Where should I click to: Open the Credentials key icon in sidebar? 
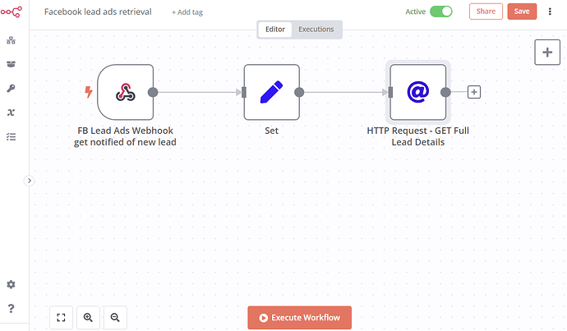(x=11, y=89)
